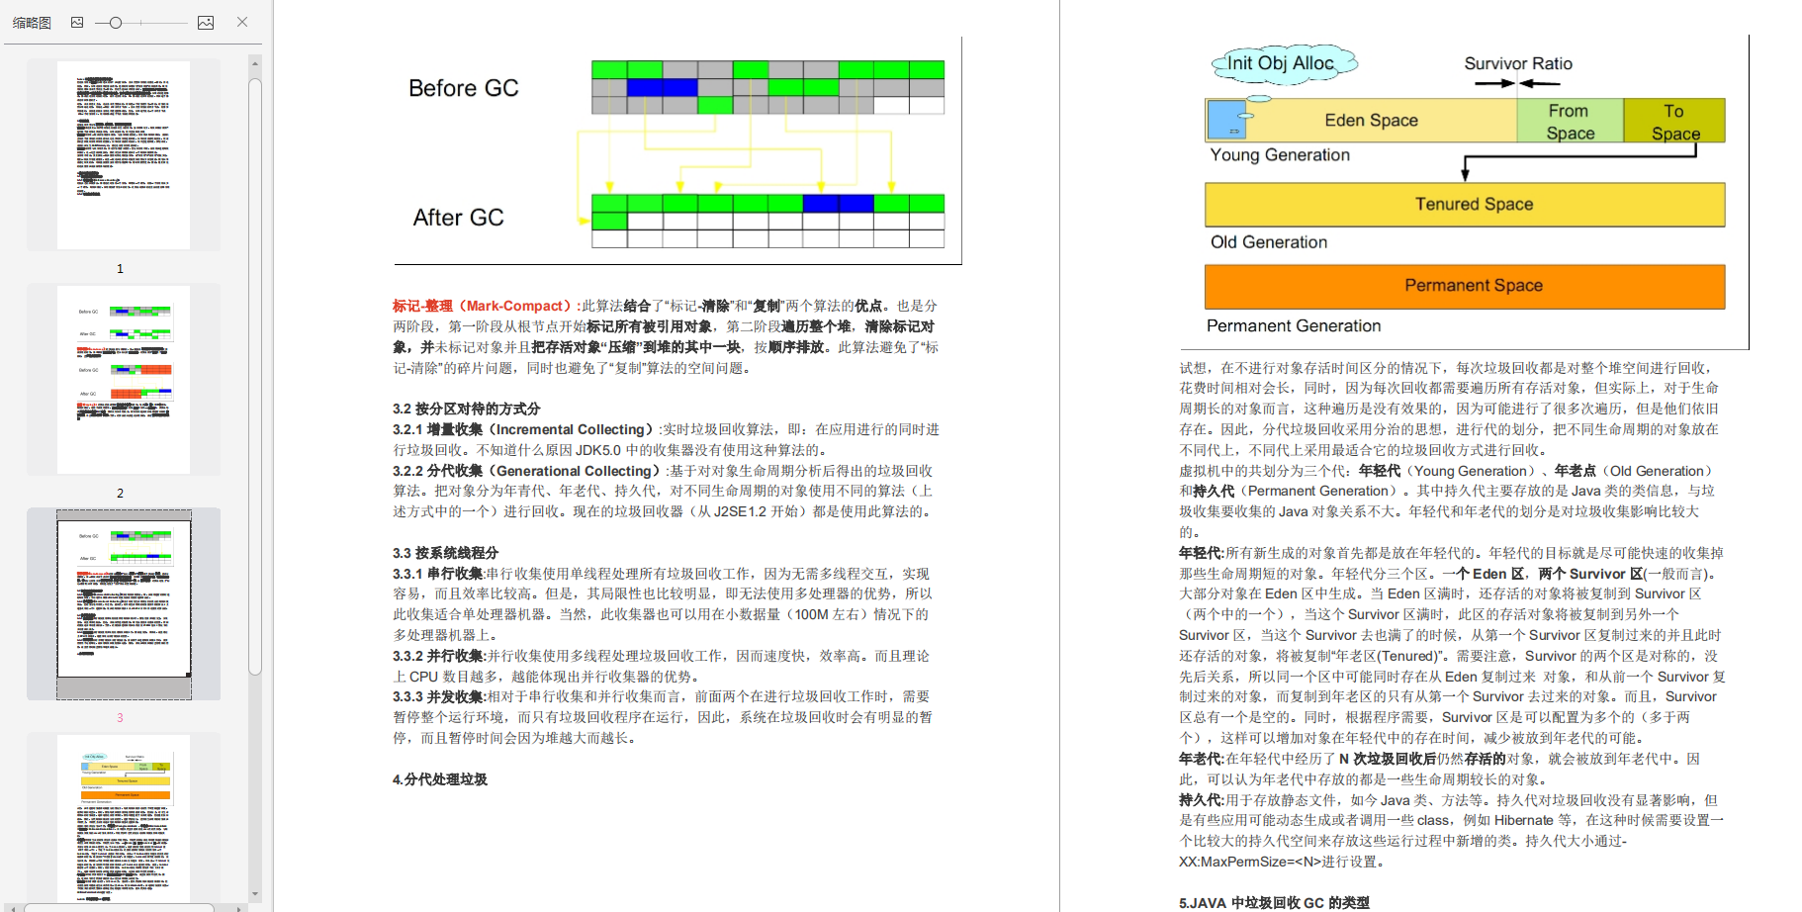
Task: Click the 'Survivor Ratio' label
Action: (1518, 63)
